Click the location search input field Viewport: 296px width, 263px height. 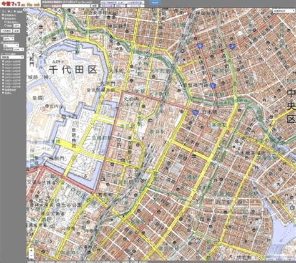76,6
